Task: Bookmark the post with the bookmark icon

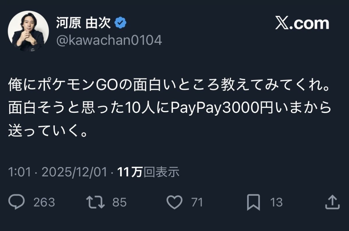Action: click(253, 203)
